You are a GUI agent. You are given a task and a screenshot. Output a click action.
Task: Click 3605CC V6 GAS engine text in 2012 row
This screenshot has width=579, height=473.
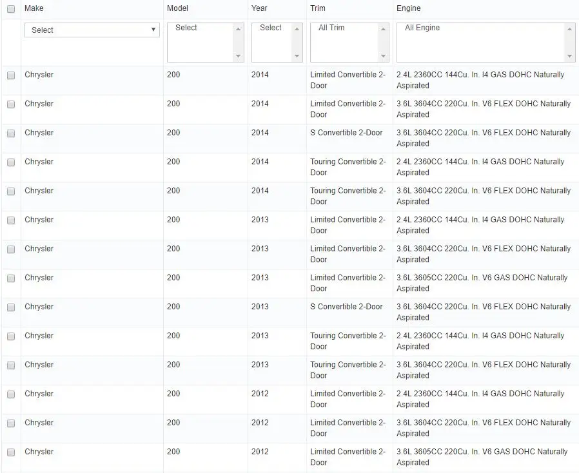482,457
